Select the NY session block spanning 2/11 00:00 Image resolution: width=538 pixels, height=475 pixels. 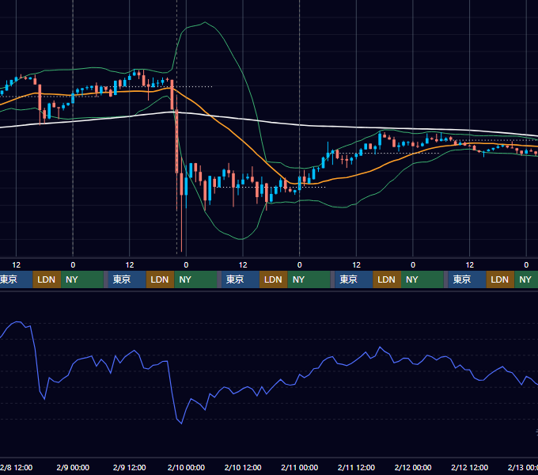coord(309,279)
